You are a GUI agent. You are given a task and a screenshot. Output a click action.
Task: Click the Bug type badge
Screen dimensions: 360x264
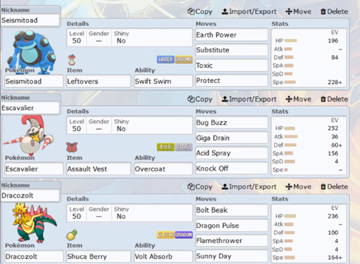tap(165, 147)
